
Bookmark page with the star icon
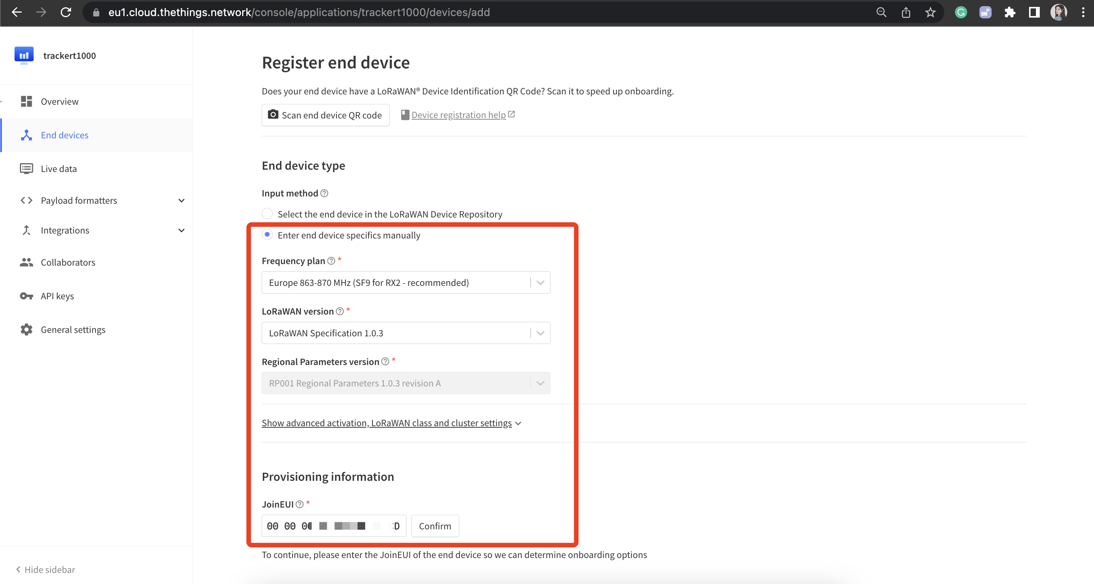click(x=930, y=12)
